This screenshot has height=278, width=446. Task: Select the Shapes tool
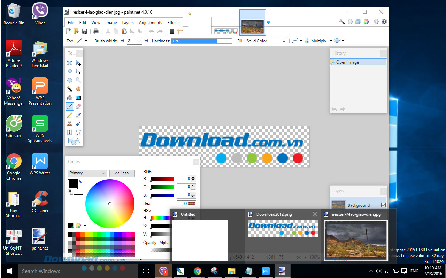coord(74,141)
